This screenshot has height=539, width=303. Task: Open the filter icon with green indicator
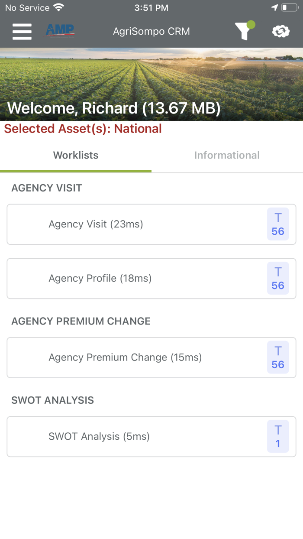(x=245, y=31)
